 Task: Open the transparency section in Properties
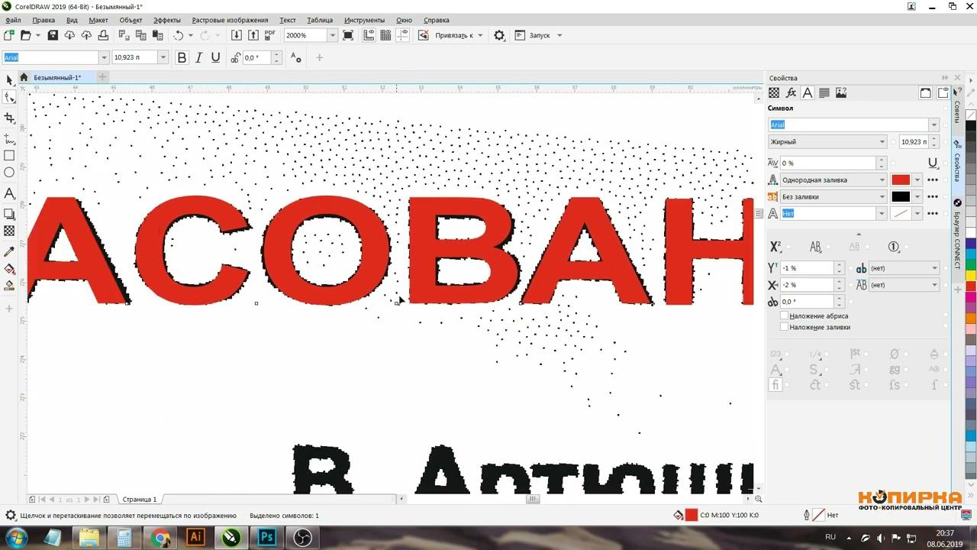click(x=774, y=92)
